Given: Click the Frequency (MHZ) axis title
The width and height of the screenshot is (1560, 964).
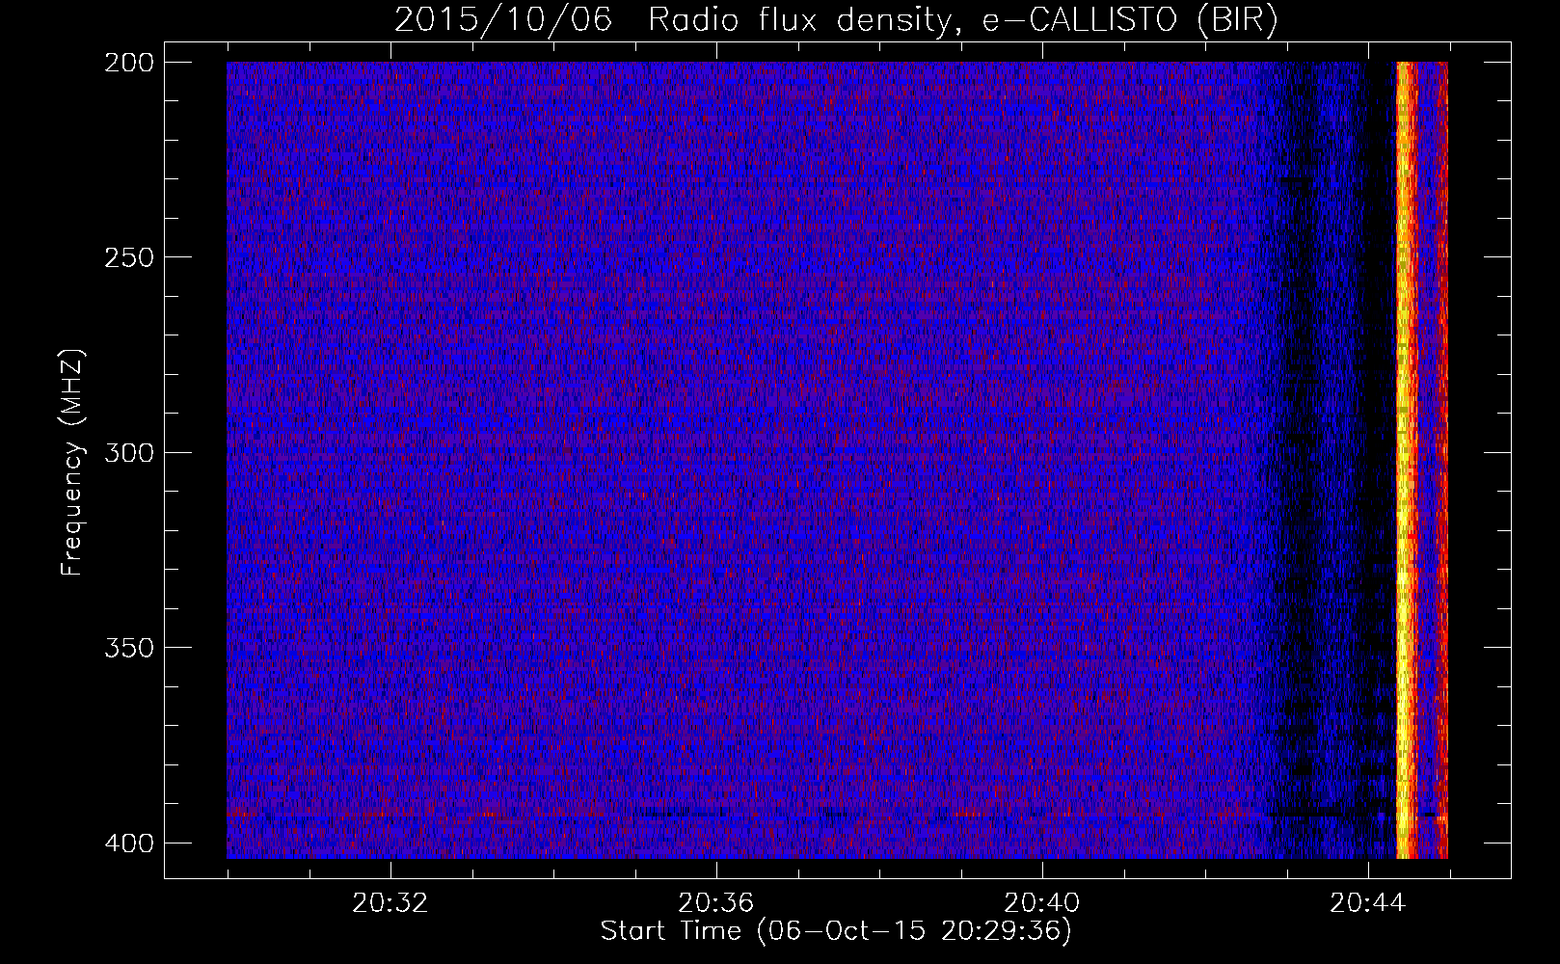Looking at the screenshot, I should 72,463.
